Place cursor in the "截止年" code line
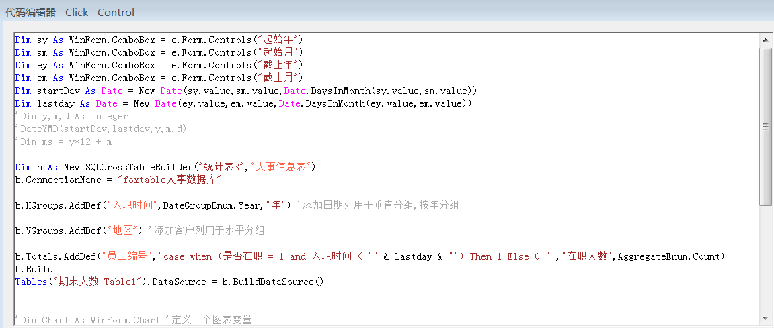The image size is (774, 328). [x=159, y=66]
